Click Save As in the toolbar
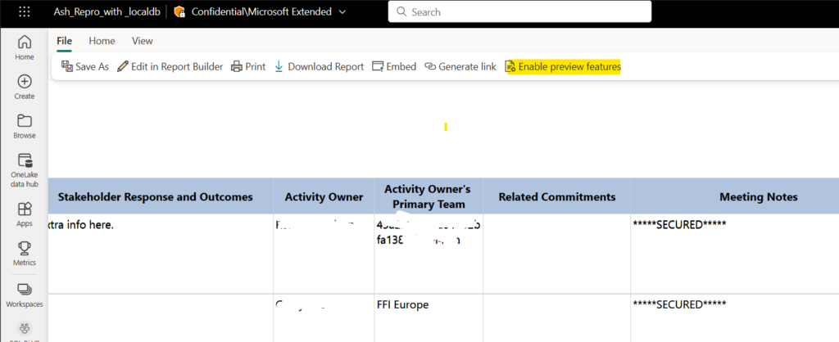Viewport: 839px width, 342px height. click(x=85, y=66)
